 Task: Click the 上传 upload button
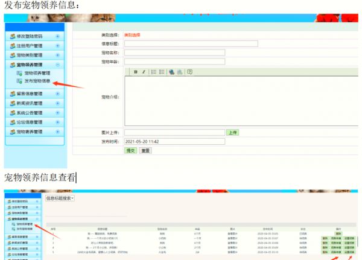coord(232,133)
